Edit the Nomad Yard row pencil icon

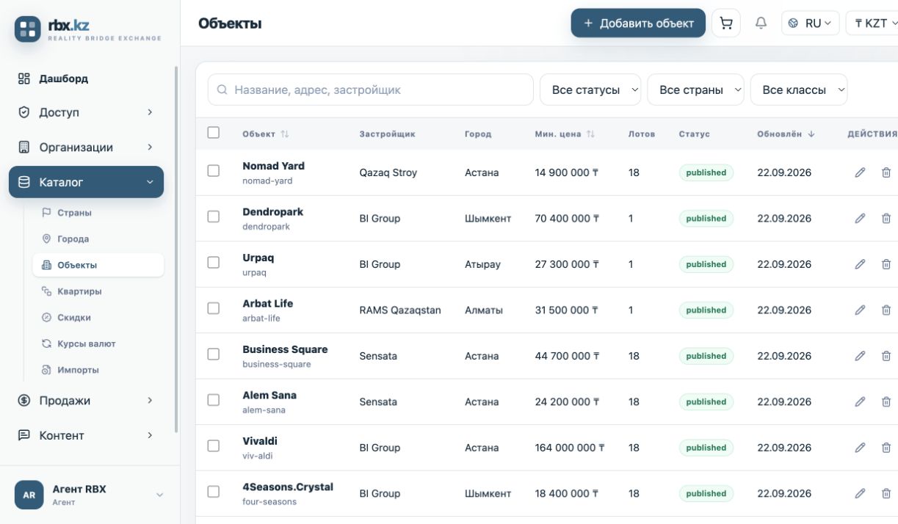pos(860,172)
